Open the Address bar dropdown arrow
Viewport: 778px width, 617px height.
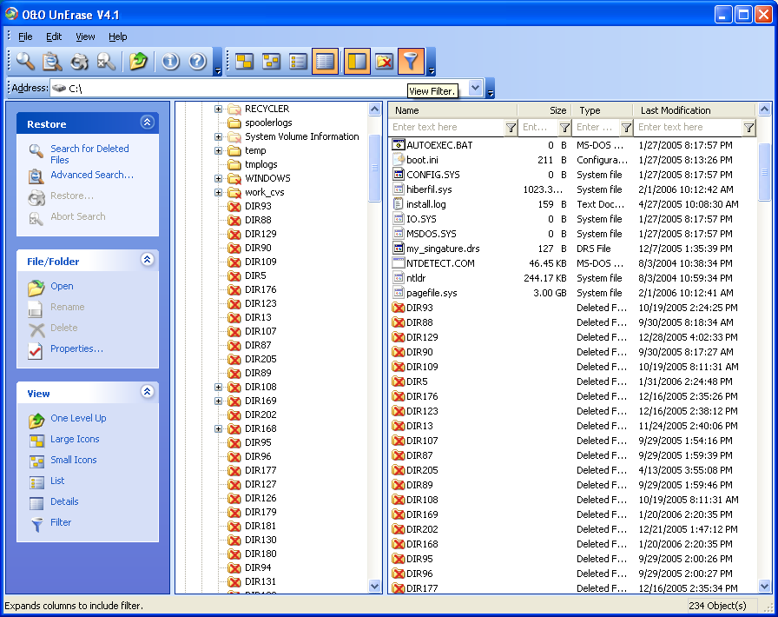click(x=475, y=88)
